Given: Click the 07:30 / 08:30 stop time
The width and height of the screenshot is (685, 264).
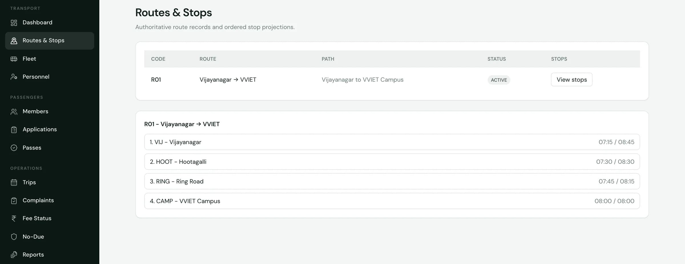Looking at the screenshot, I should [615, 162].
